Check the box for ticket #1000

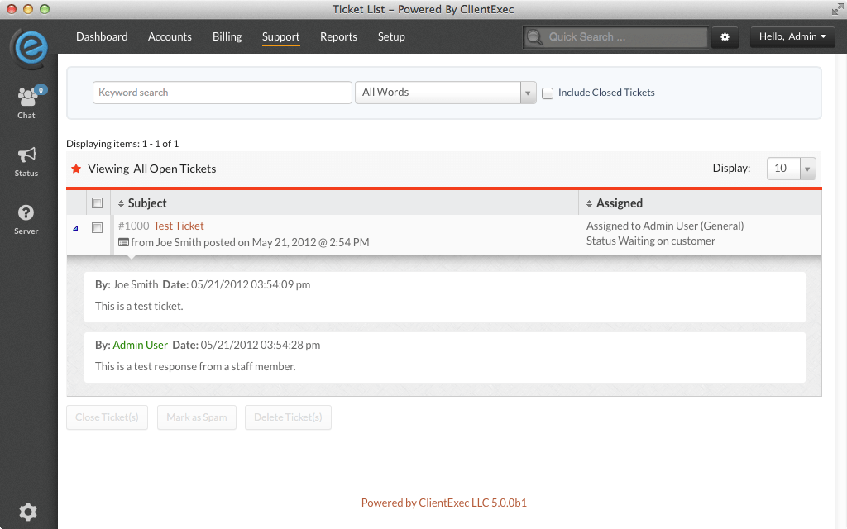click(98, 227)
